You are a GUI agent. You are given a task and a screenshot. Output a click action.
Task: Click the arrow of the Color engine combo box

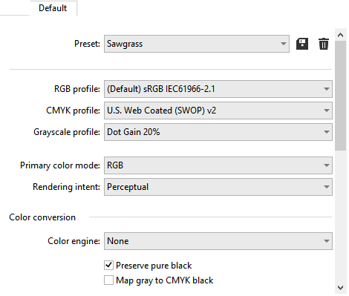click(x=327, y=241)
